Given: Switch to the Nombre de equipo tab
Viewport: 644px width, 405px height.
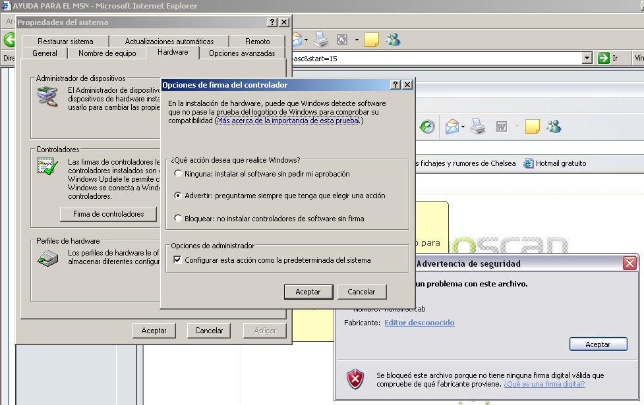Looking at the screenshot, I should [x=107, y=53].
